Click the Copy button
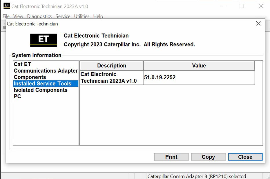 point(208,157)
